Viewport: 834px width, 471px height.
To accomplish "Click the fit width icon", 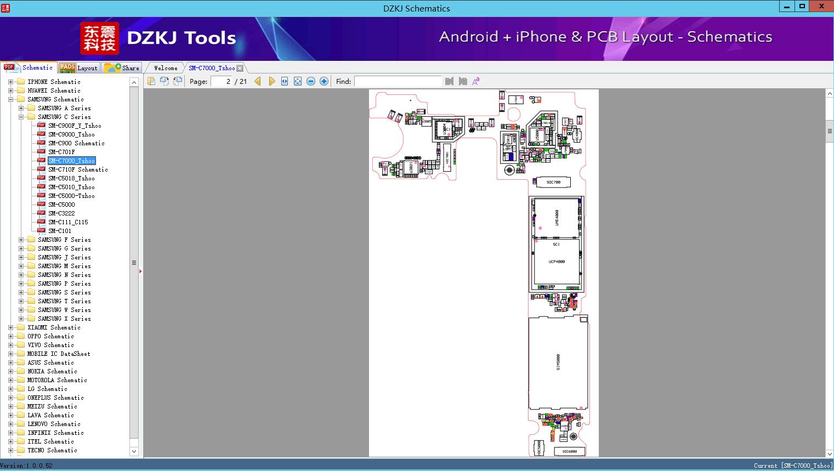I will click(x=285, y=81).
